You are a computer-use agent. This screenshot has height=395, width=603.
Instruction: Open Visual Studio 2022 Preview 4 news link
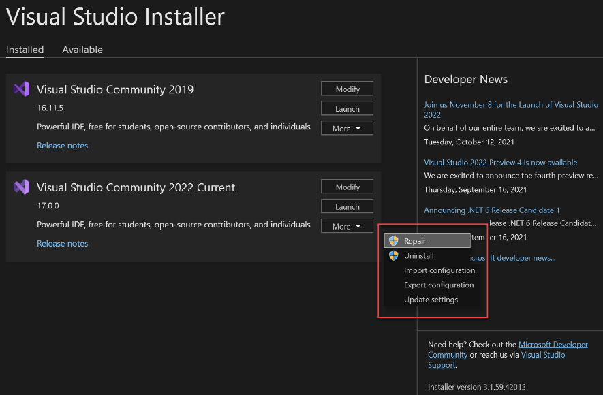pyautogui.click(x=500, y=163)
